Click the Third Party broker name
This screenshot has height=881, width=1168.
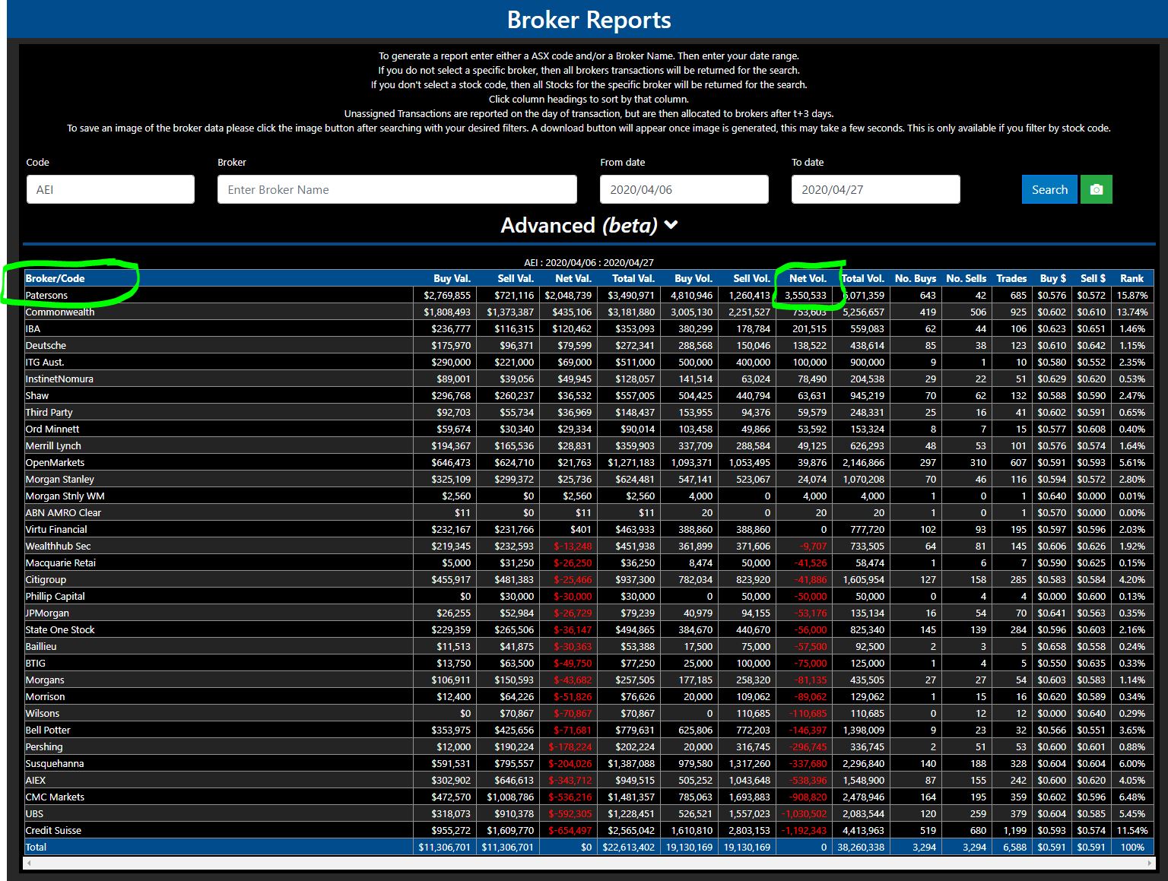[49, 412]
